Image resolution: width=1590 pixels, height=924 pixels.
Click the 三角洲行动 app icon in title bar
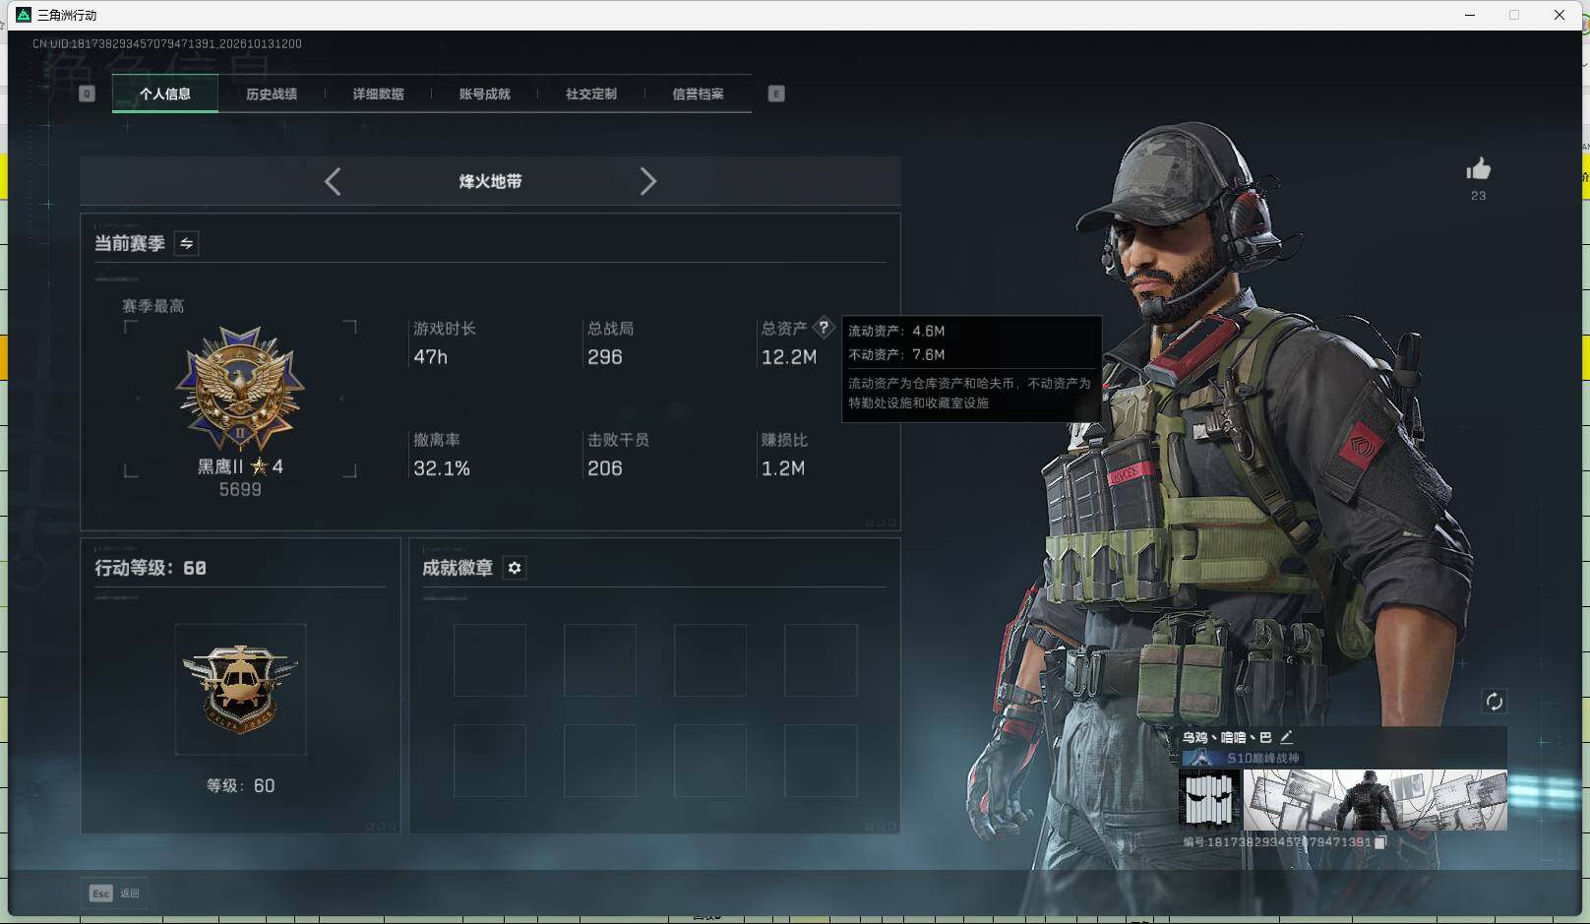(x=24, y=15)
